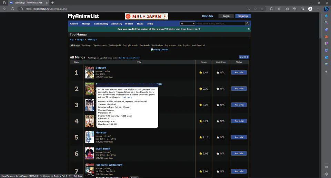Select the Top Manhwa tab
The image size is (331, 178).
tap(157, 46)
